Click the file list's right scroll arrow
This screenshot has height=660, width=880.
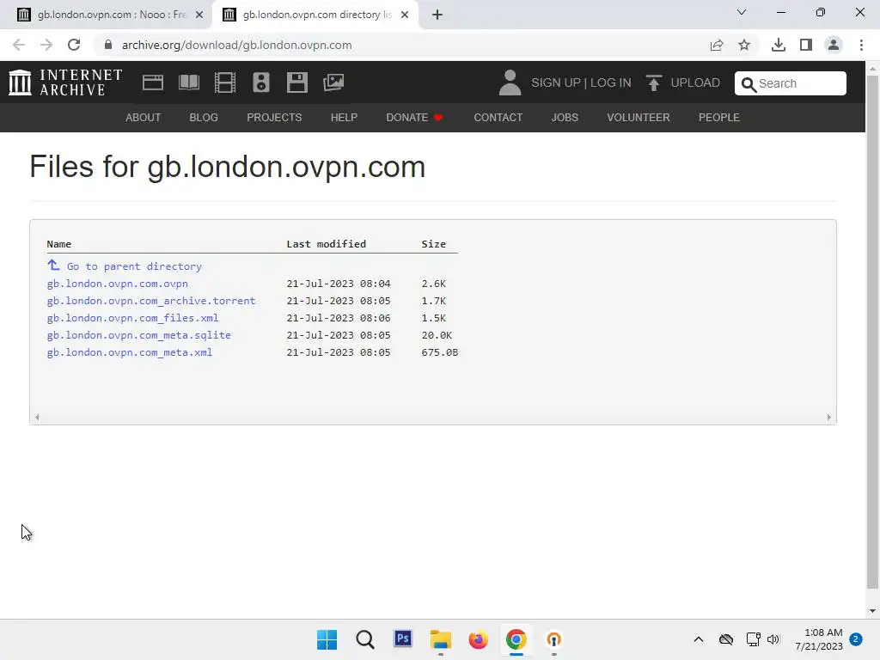point(829,417)
